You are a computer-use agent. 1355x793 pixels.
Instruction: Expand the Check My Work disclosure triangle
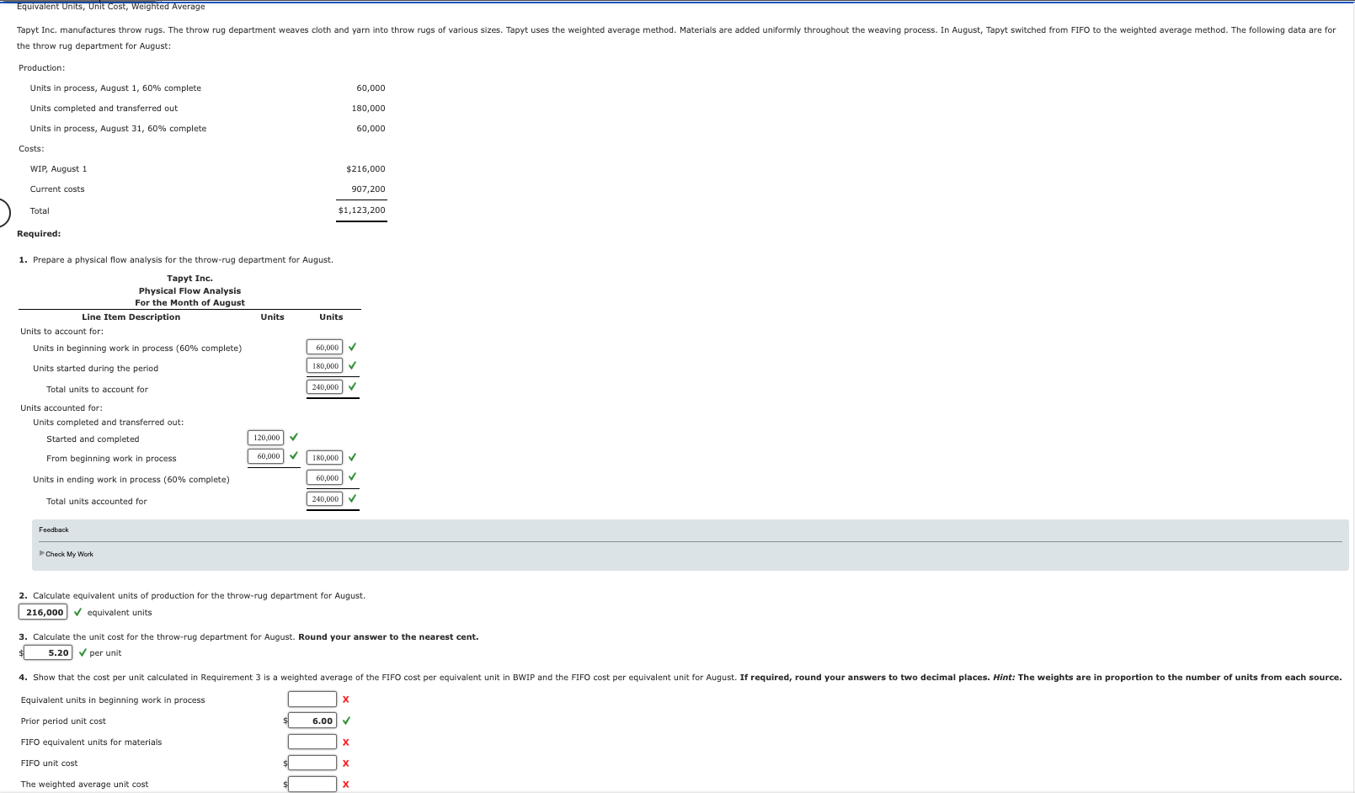[40, 554]
